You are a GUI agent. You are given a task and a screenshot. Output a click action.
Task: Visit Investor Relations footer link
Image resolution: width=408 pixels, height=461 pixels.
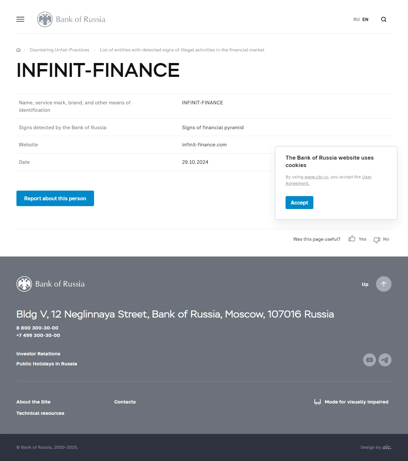[38, 354]
